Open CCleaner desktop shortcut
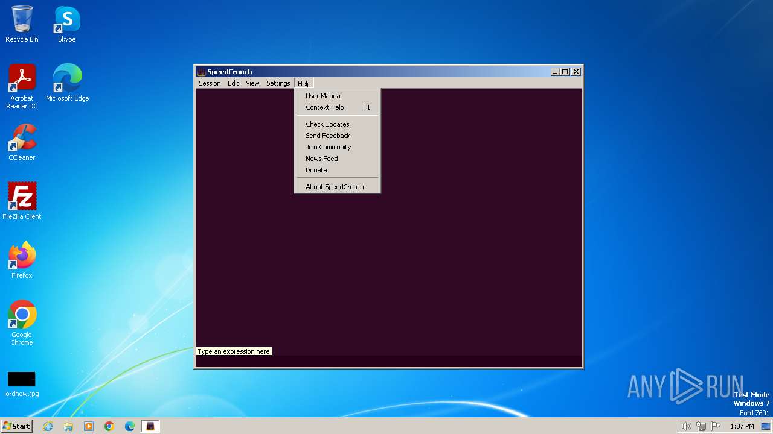 pos(22,142)
